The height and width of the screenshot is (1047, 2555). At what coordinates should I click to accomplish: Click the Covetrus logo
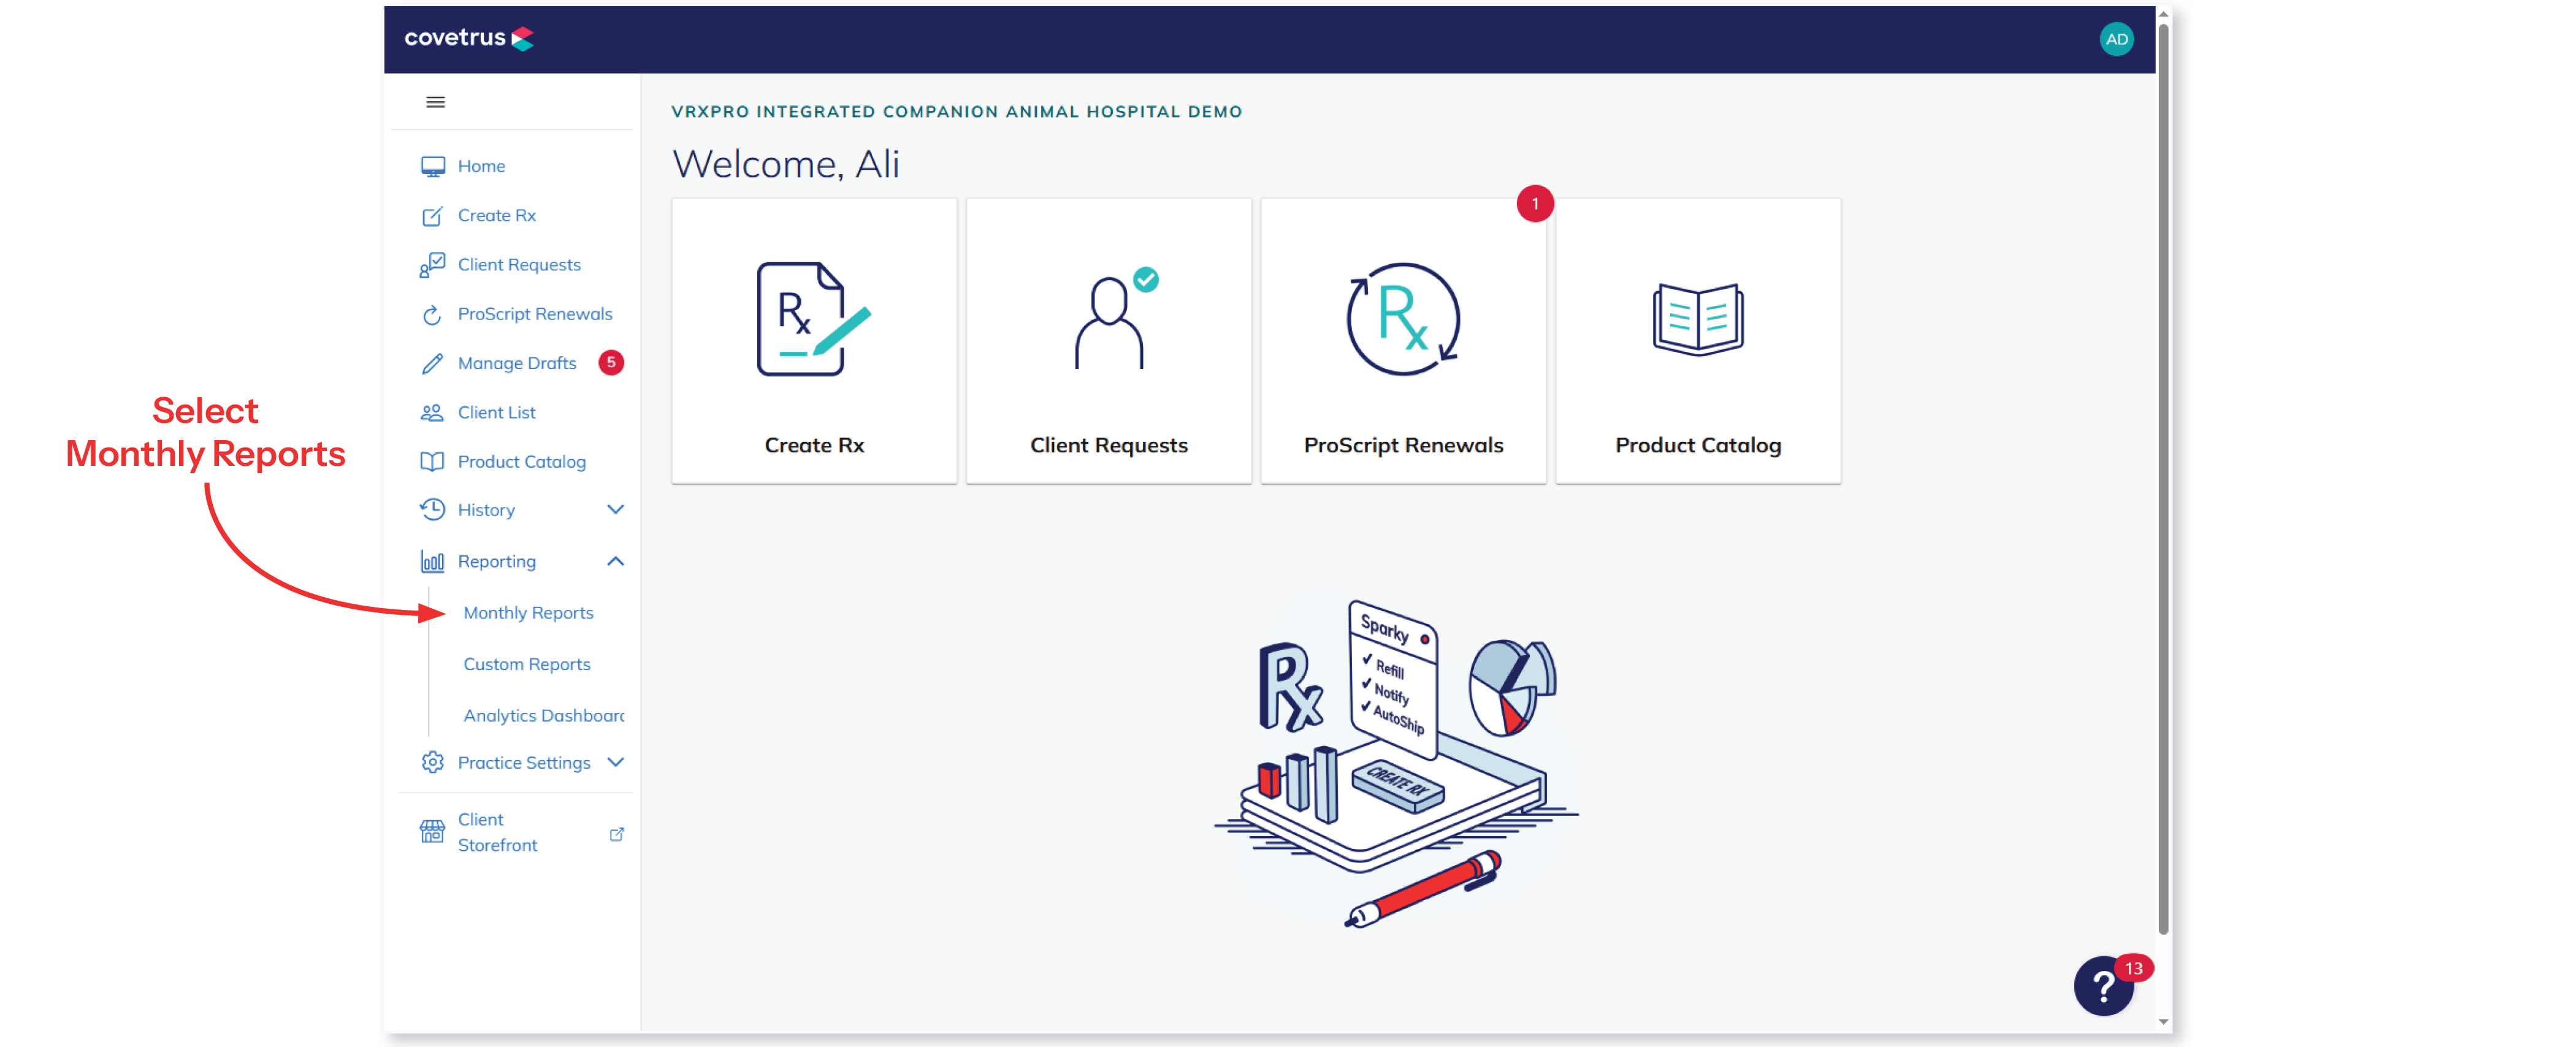click(x=468, y=39)
